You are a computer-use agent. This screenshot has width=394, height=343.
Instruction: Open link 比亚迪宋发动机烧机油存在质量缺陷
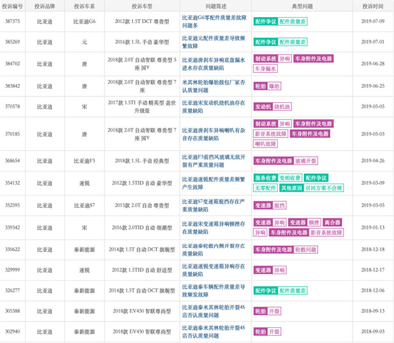click(213, 107)
